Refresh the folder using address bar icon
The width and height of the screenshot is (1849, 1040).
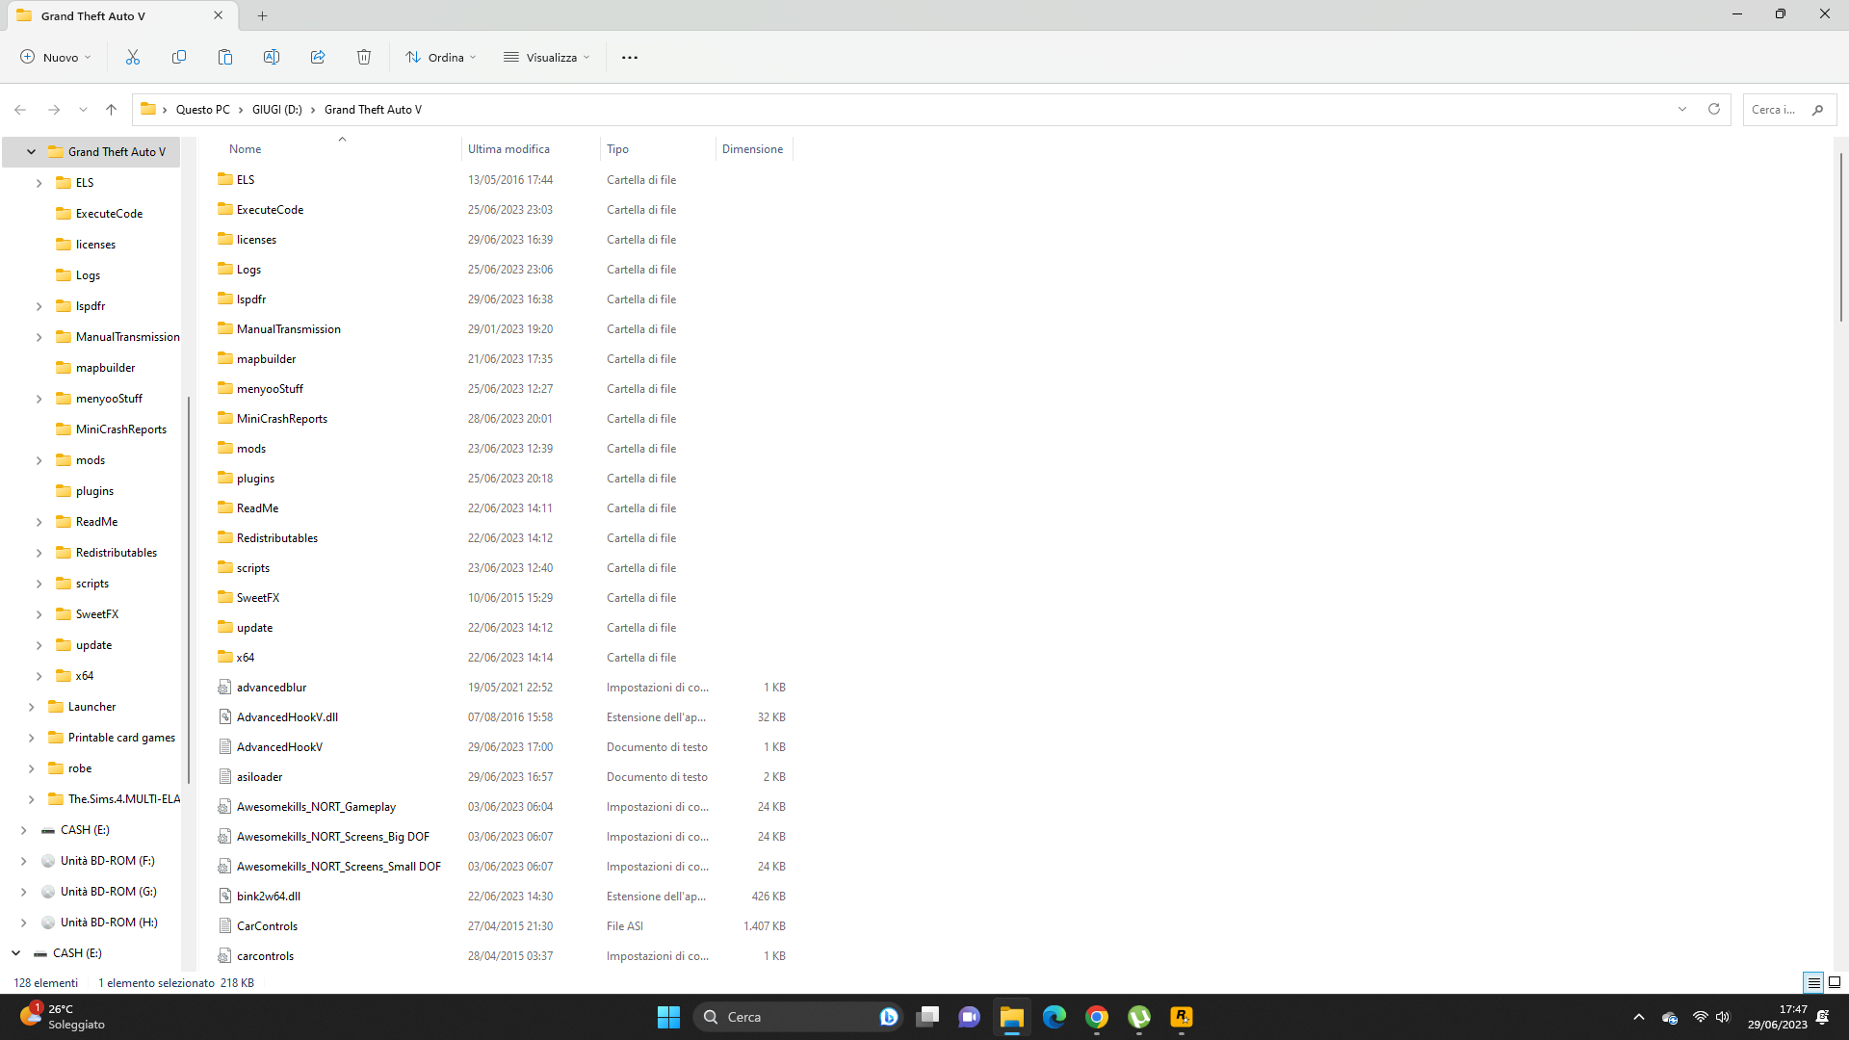point(1714,109)
